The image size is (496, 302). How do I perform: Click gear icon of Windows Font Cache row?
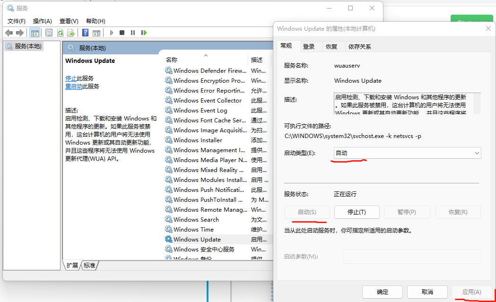point(169,120)
